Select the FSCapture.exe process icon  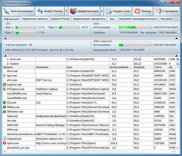tap(4, 89)
